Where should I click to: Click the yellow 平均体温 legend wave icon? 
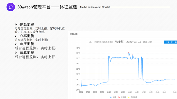128,97
